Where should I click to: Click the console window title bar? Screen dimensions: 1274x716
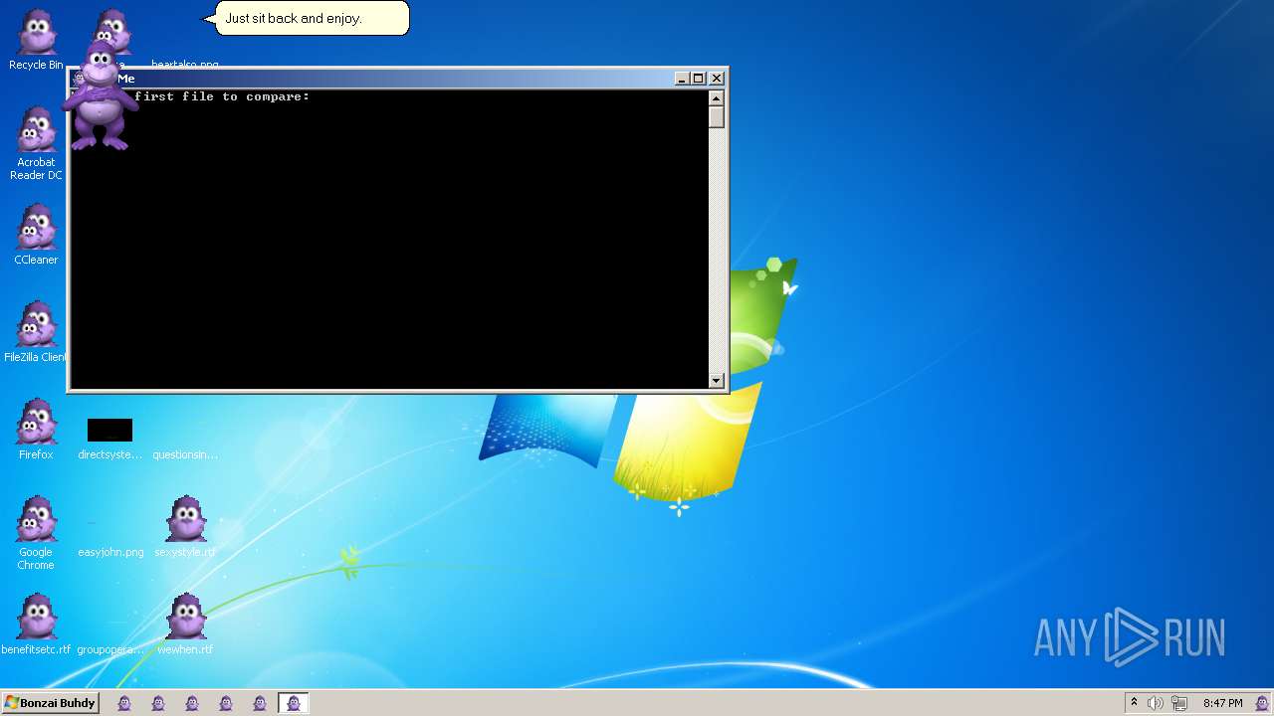click(398, 79)
